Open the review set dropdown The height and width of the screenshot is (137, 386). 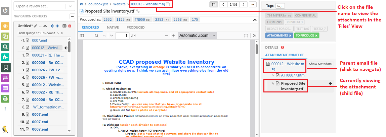71,6
